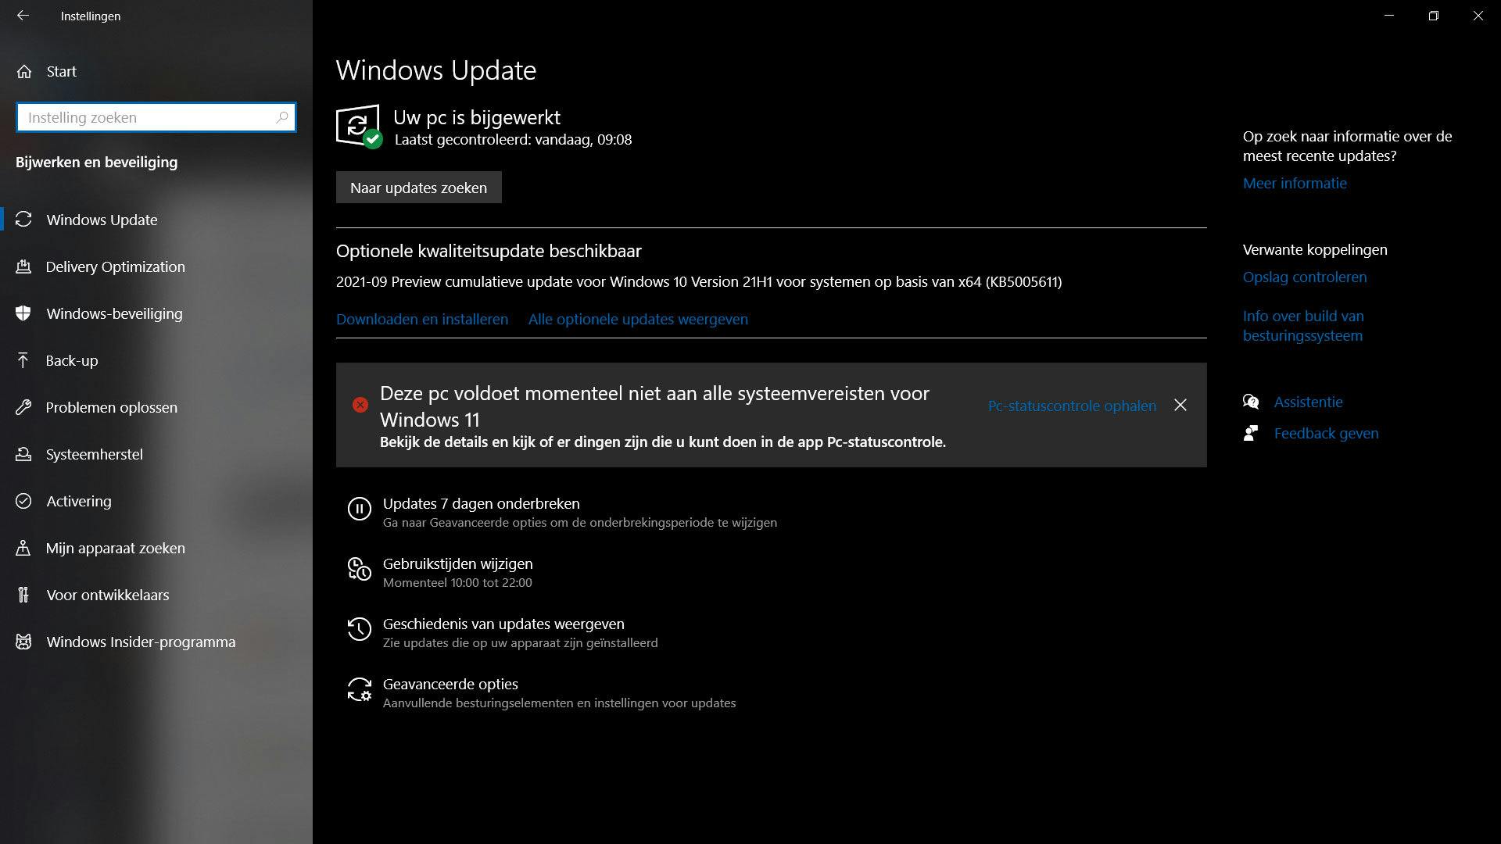This screenshot has width=1501, height=844.
Task: Click the back arrow icon
Action: coord(23,16)
